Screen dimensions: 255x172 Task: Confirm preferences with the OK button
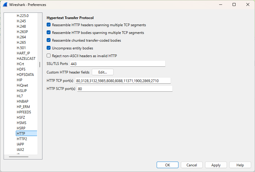[x=167, y=165]
